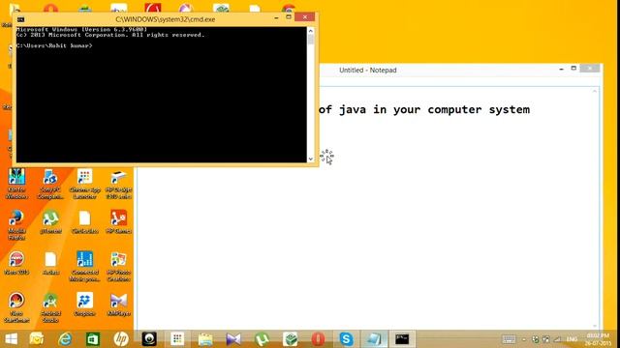Open the Windows Start button
The image size is (620, 348).
(11, 339)
